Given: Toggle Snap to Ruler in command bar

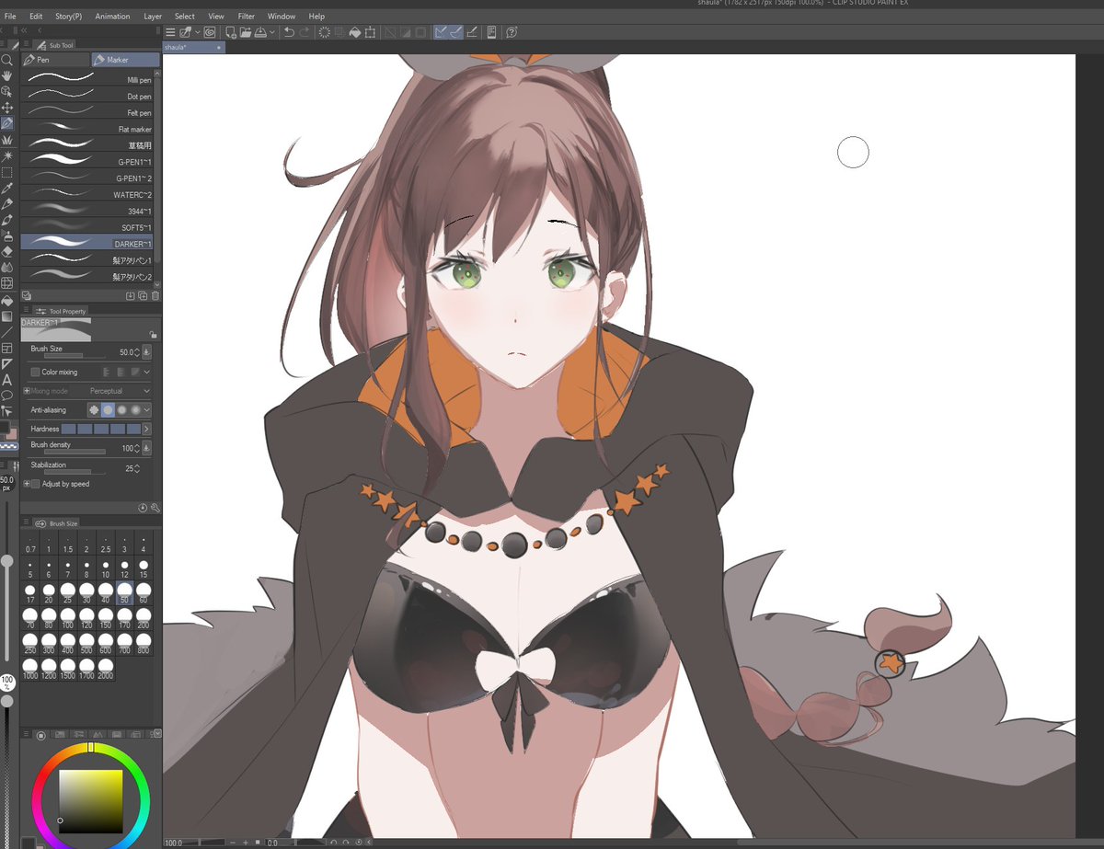Looking at the screenshot, I should 440,32.
